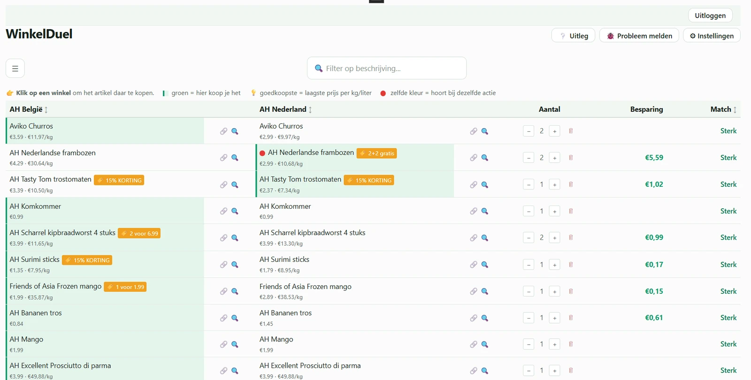Click the Probleem melden button

(639, 36)
